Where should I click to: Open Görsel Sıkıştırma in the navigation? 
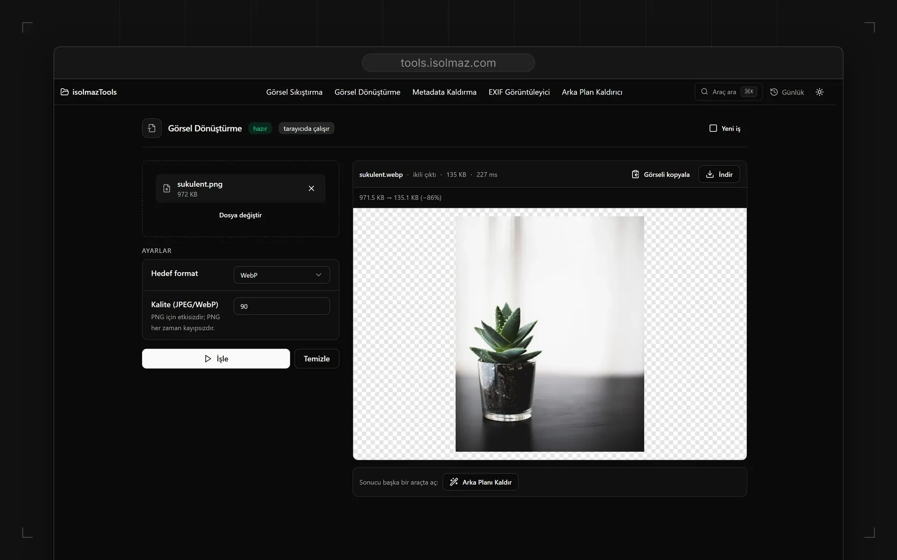tap(294, 92)
